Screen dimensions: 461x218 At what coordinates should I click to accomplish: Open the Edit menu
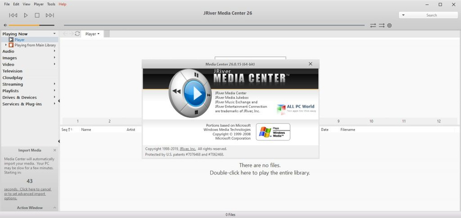[16, 4]
